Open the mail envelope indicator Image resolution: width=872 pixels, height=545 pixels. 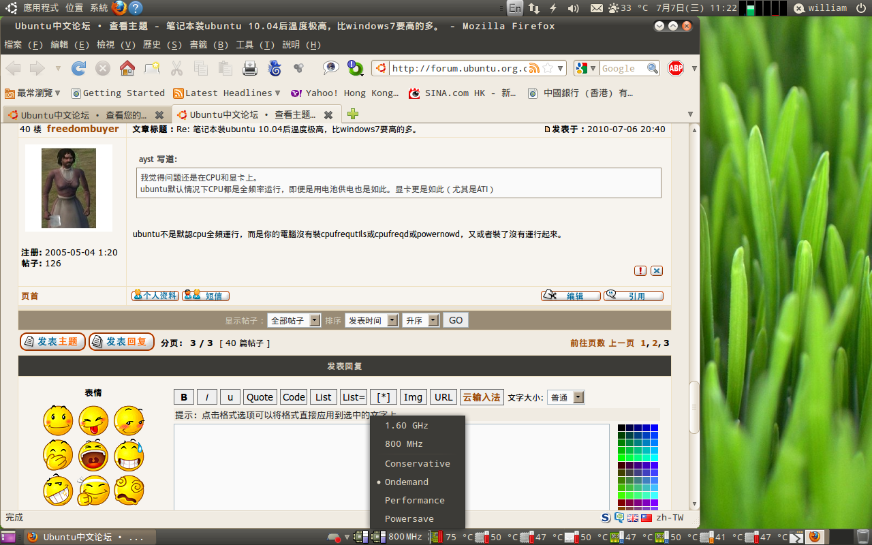click(x=596, y=8)
